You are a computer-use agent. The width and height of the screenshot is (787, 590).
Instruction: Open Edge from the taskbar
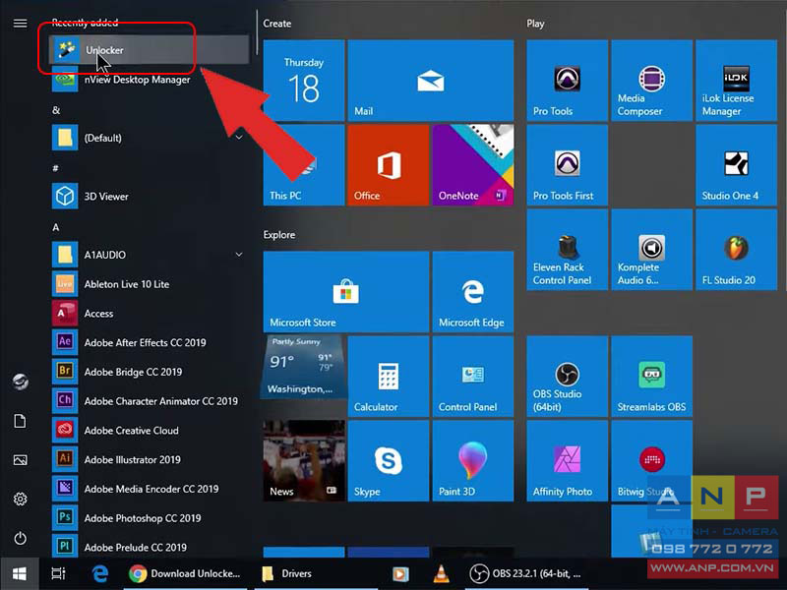pos(100,573)
